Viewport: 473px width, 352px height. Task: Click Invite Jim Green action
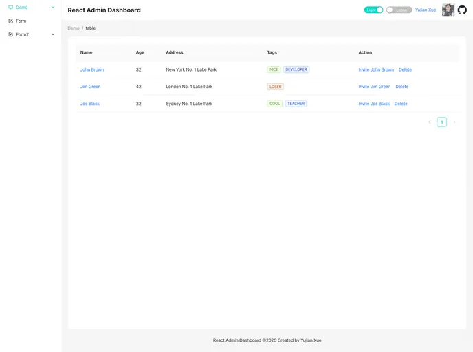[375, 87]
